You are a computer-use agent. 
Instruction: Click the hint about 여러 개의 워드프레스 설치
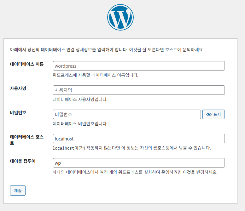[135, 172]
